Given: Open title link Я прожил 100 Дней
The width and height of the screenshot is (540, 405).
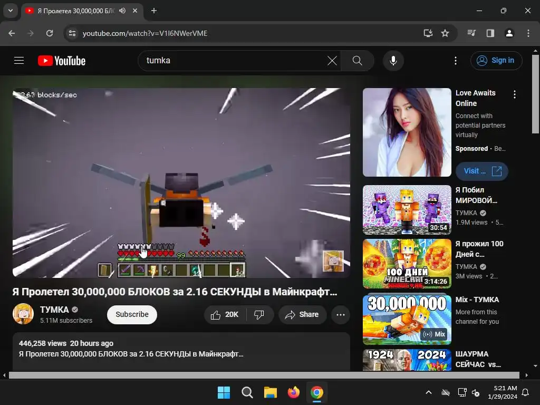Looking at the screenshot, I should click(x=479, y=249).
